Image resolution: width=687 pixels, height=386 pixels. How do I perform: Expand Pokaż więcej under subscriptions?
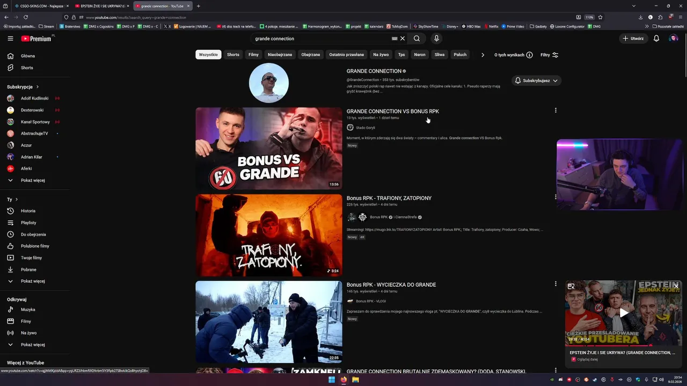point(35,180)
